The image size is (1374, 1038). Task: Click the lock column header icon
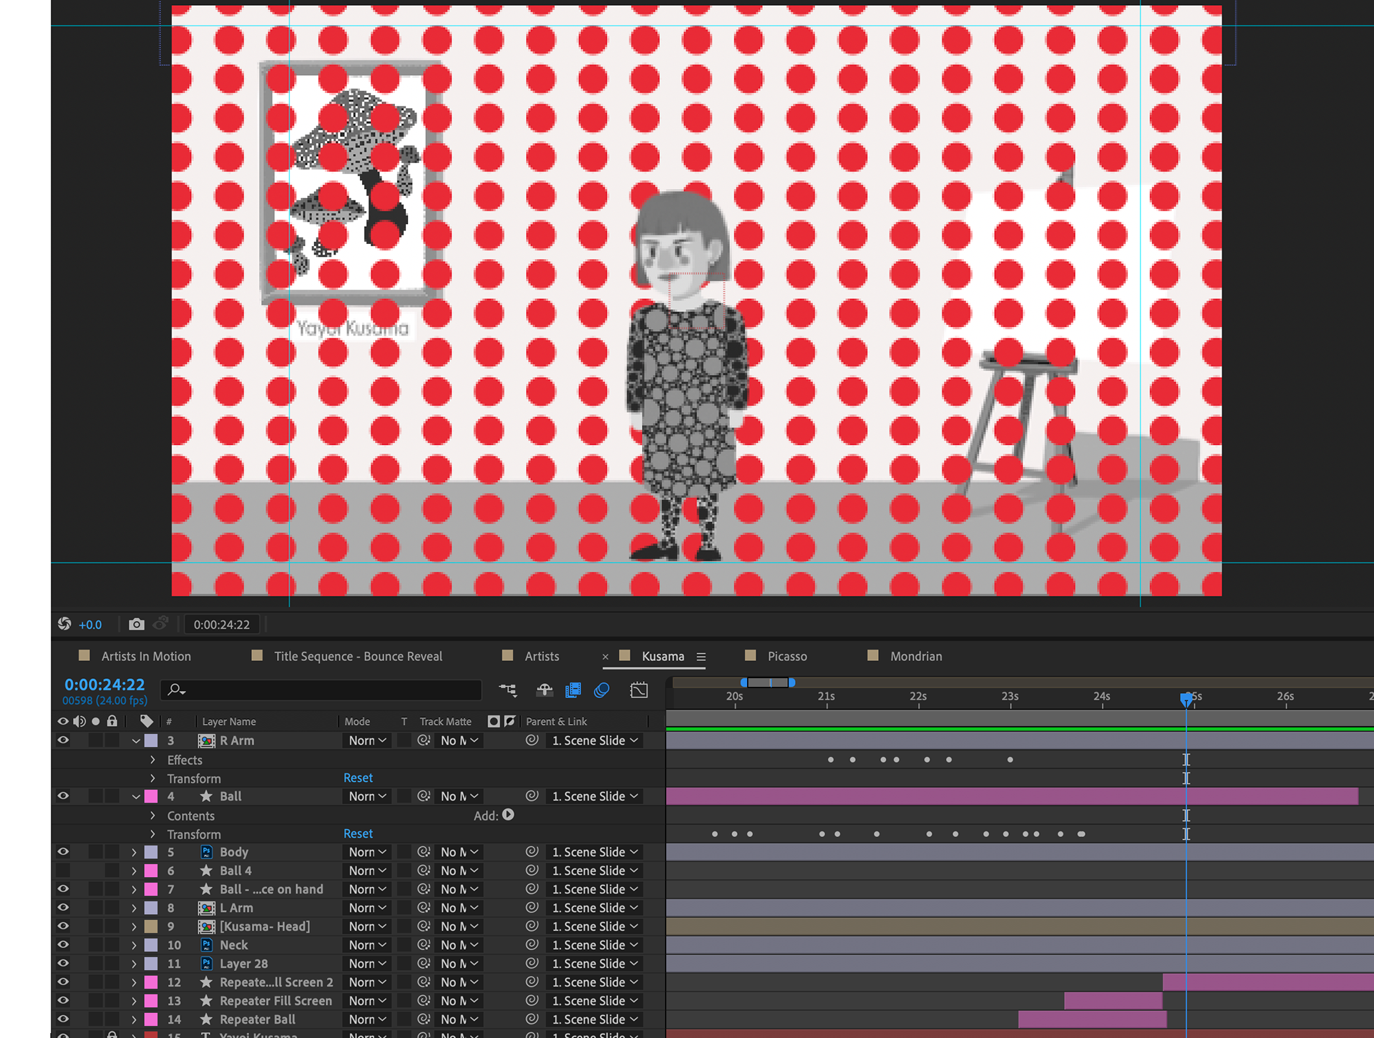tap(112, 721)
